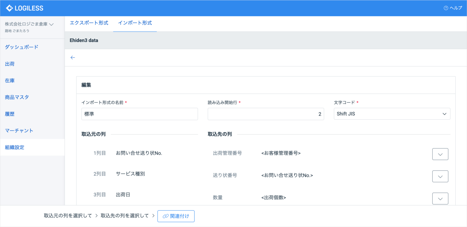
Task: Click the 関連付け link button
Action: click(176, 216)
